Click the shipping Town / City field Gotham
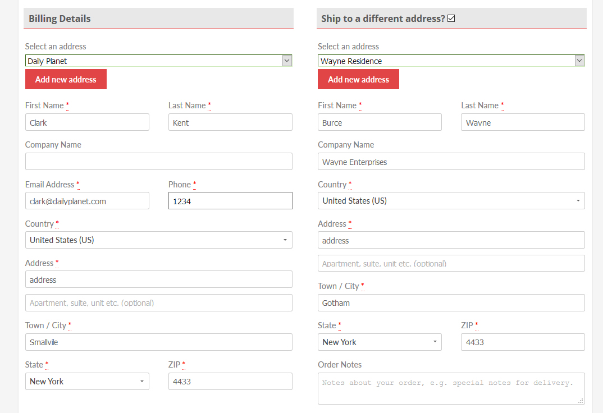 [x=451, y=303]
